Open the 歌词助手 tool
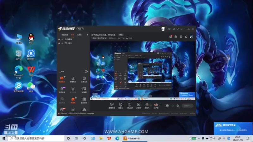The image size is (253, 142). (84, 100)
